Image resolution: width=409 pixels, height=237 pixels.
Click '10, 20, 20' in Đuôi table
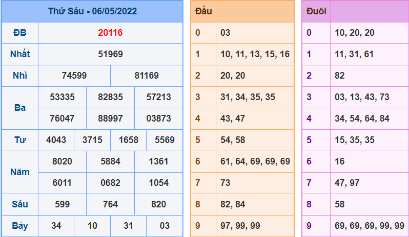point(355,33)
